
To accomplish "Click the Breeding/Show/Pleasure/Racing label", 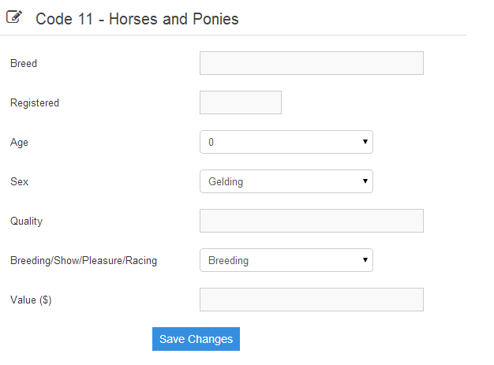I will point(84,260).
